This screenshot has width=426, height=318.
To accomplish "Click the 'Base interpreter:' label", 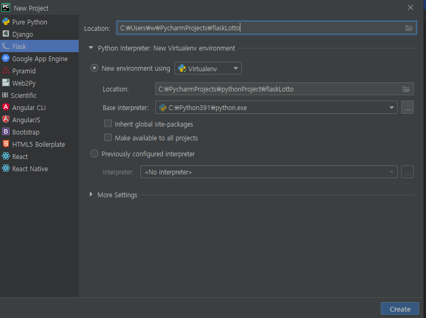I will click(126, 107).
